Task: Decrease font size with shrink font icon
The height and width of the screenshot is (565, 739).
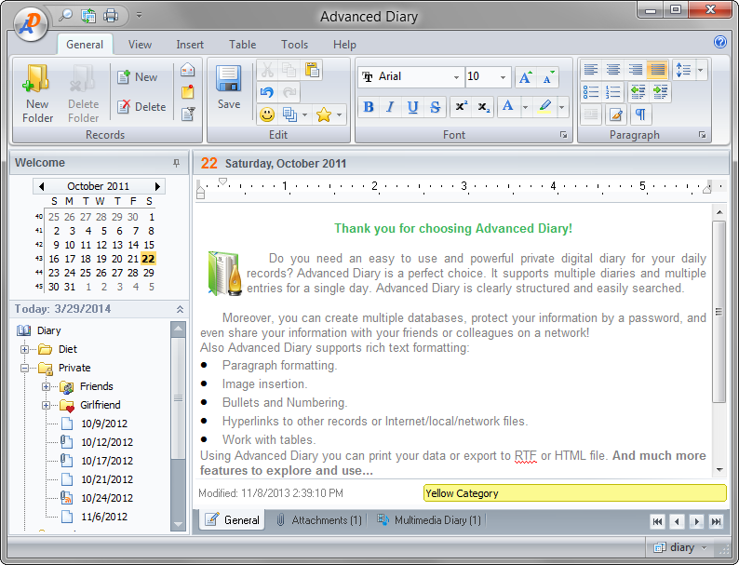Action: (548, 77)
